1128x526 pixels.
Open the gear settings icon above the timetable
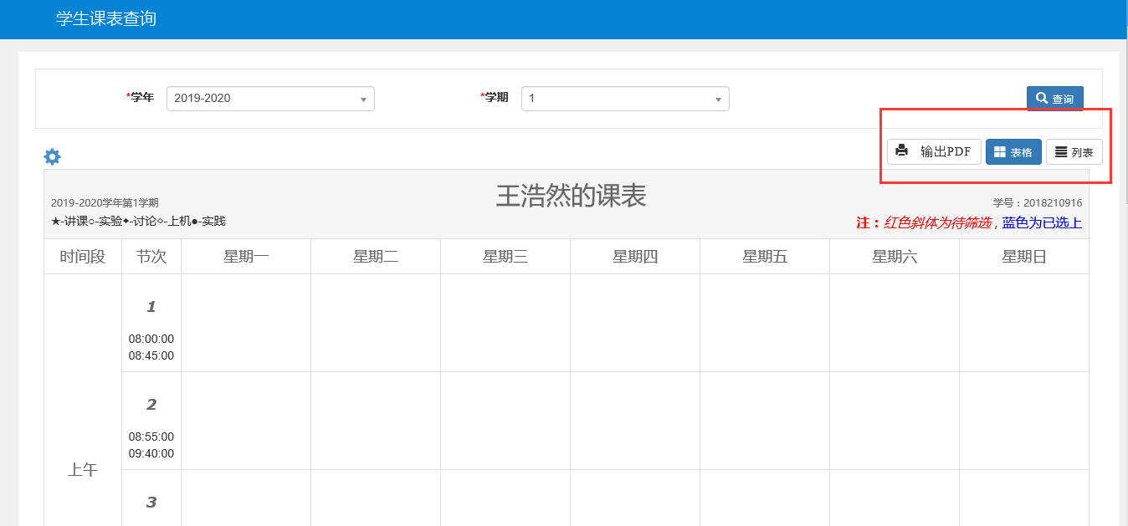click(x=52, y=156)
